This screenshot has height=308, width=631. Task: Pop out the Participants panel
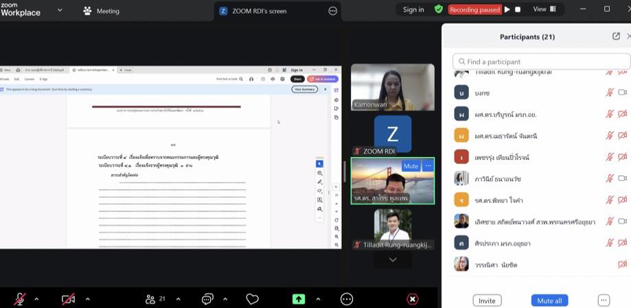click(x=616, y=36)
